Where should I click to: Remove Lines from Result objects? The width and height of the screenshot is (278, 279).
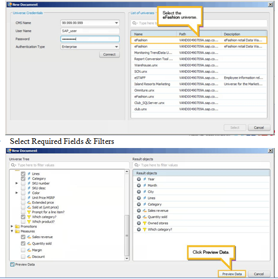coord(138,198)
